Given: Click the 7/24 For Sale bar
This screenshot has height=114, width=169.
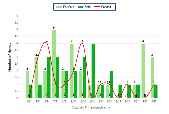Looking at the screenshot, I should click(x=54, y=64).
